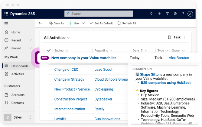Screen dimensions: 202x127
Task: Open the Internationalization activity
Action: point(70,109)
